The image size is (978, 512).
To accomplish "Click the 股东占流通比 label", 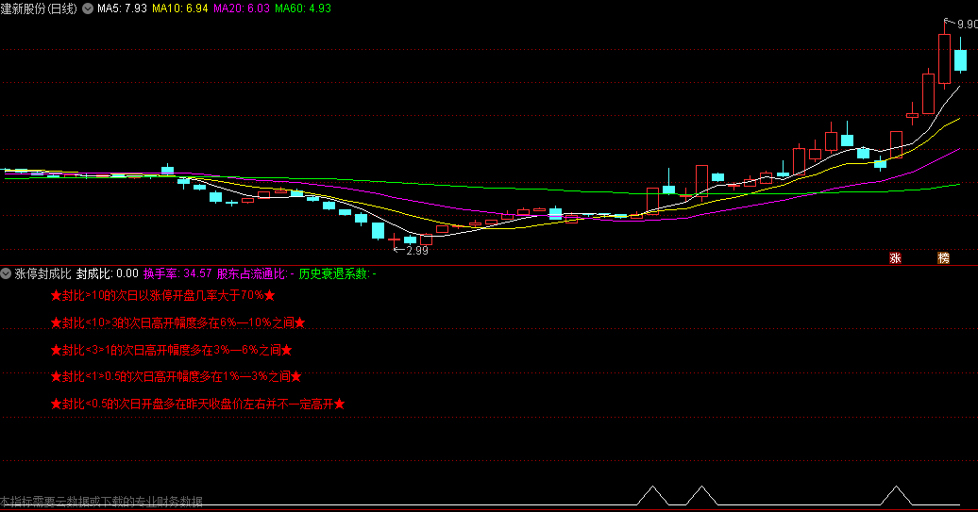I will 253,273.
